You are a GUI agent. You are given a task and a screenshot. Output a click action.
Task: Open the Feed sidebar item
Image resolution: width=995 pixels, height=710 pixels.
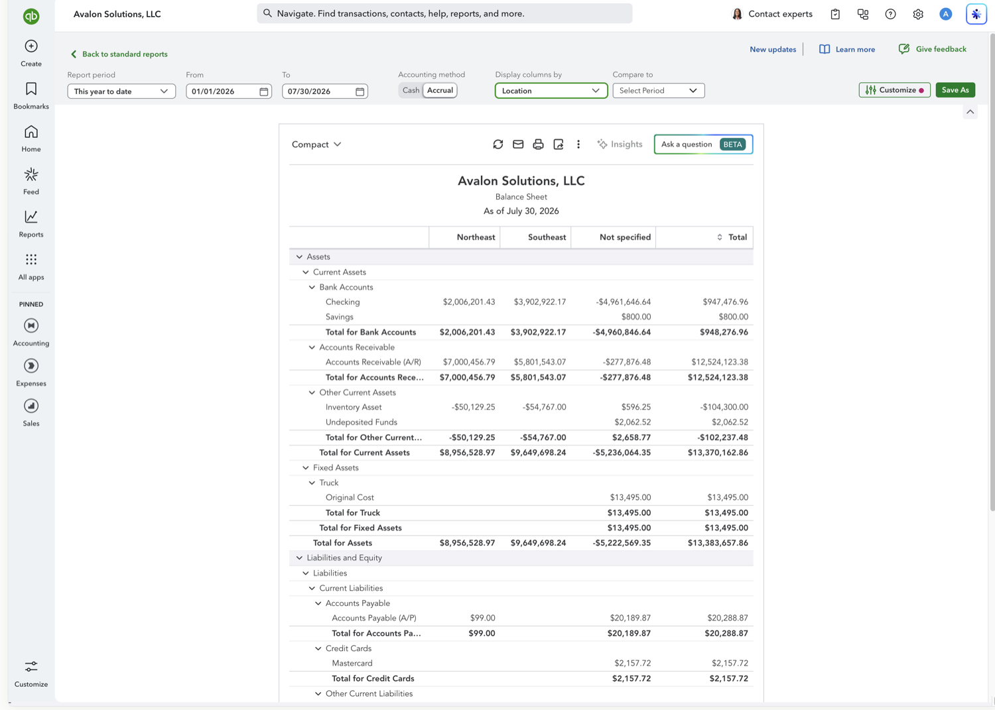pos(31,182)
